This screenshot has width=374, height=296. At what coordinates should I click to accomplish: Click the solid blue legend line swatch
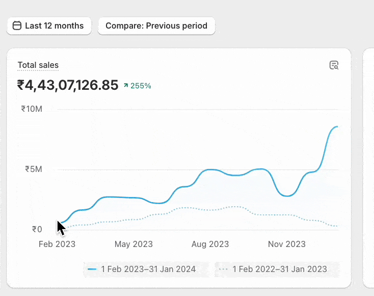[92, 269]
